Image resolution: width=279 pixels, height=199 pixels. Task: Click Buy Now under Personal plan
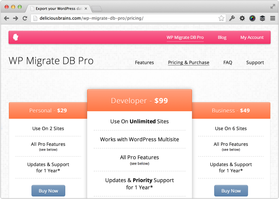pos(48,191)
